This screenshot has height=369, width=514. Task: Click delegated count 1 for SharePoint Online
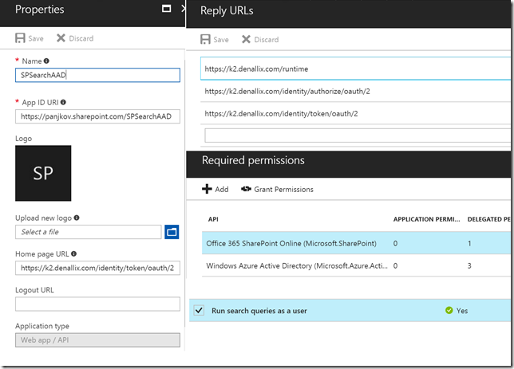click(469, 243)
